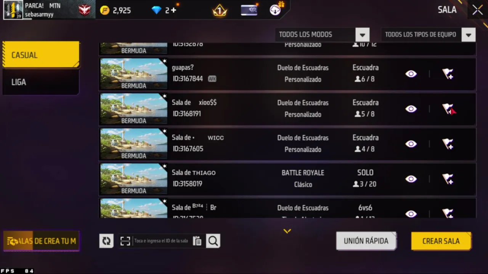Expand TODOS LOS TIPOS DE EQUIPO dropdown
488x274 pixels.
pos(428,35)
